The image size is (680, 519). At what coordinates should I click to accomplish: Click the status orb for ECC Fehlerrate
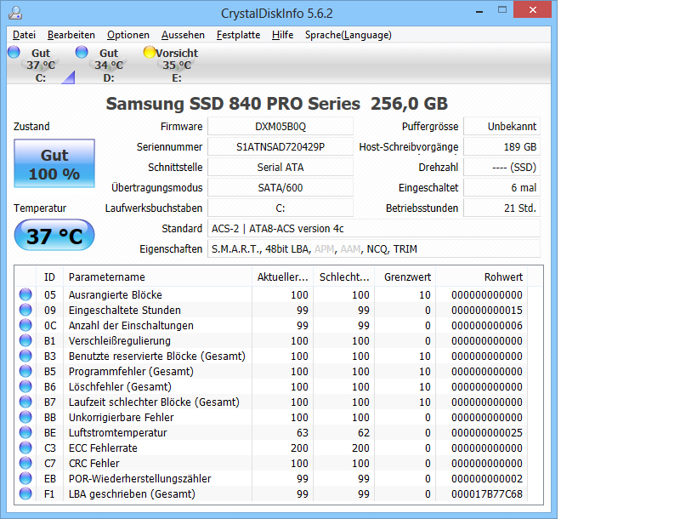tap(25, 448)
